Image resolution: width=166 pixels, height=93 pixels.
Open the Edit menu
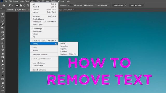pos(10,1)
